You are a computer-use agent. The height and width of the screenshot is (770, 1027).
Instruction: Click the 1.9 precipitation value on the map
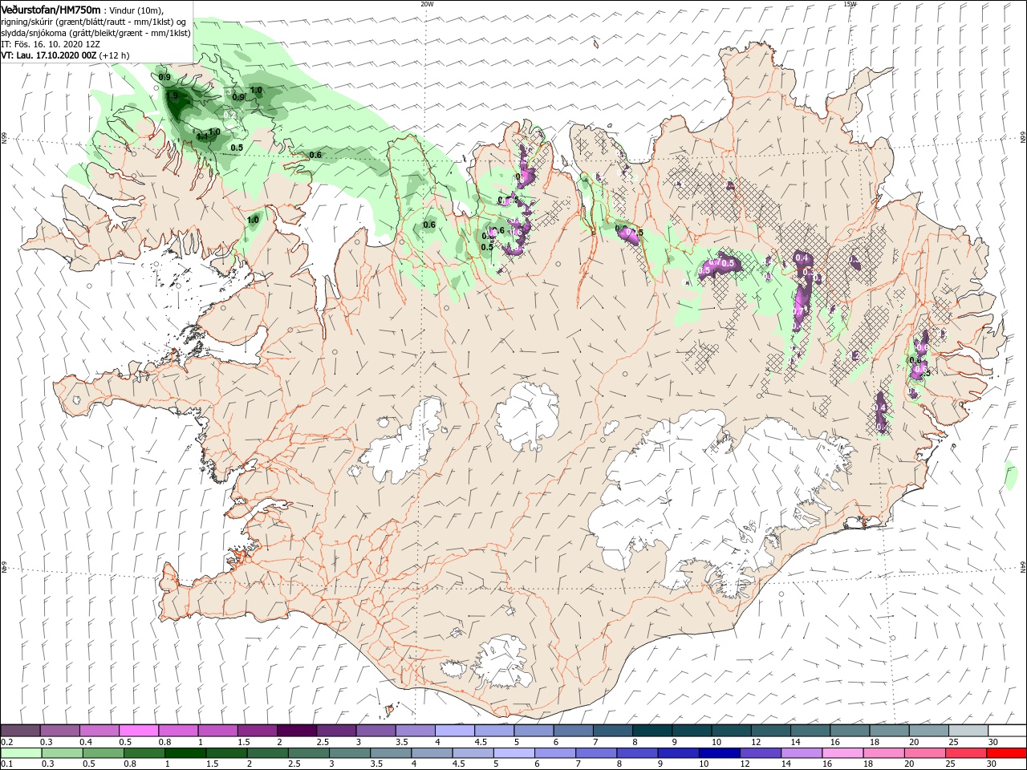172,96
